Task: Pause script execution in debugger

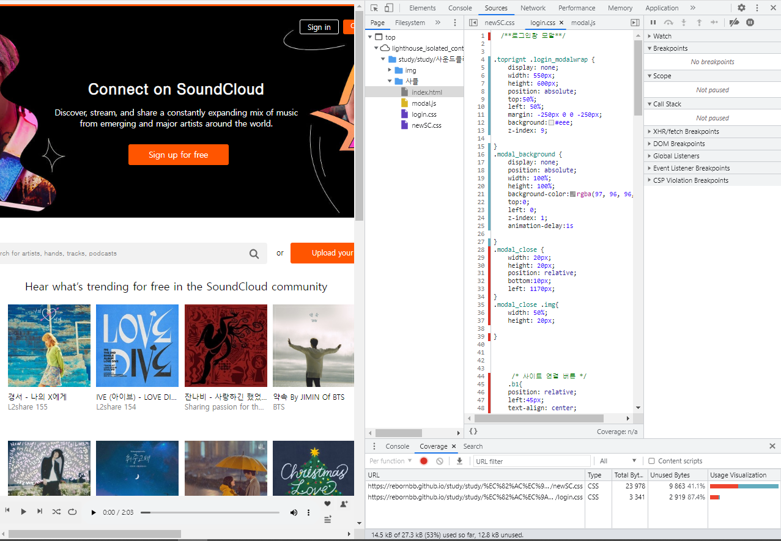Action: tap(653, 23)
